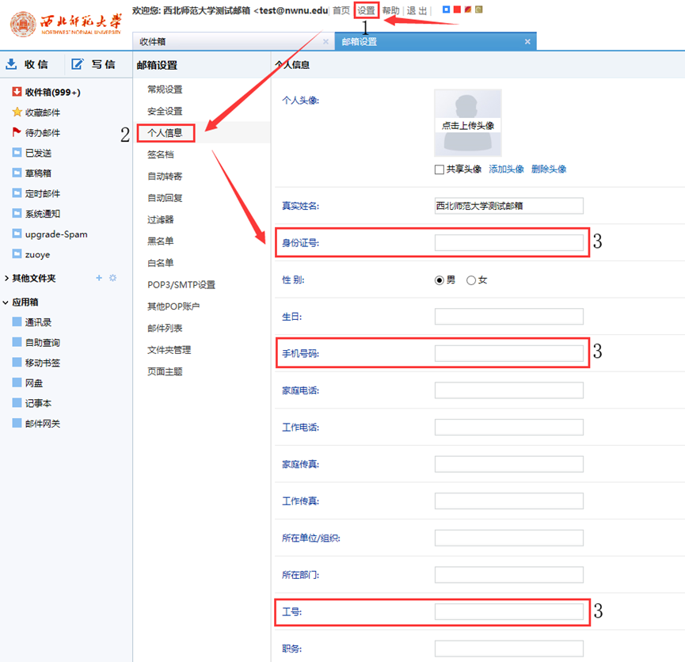This screenshot has height=662, width=685.
Task: Click the 添加头像 link
Action: click(x=506, y=169)
